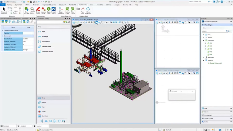Viewport: 233px width, 131px height.
Task: Click the Component State value Design
Action: [28, 50]
